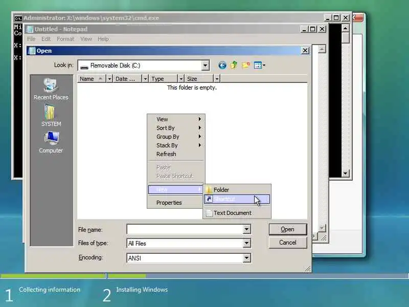Open the Date column filter arrow
Screen dimensions: 409x307
click(145, 79)
